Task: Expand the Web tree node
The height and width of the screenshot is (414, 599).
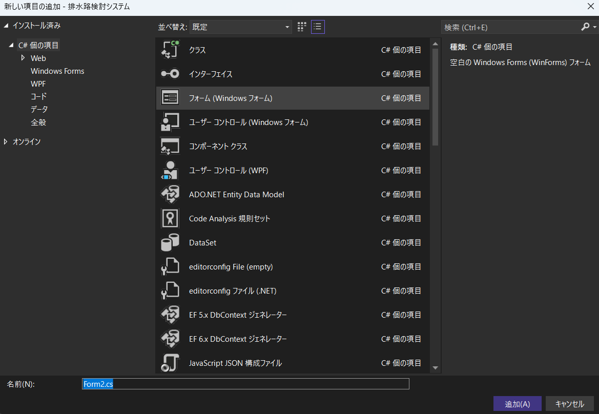Action: [23, 58]
